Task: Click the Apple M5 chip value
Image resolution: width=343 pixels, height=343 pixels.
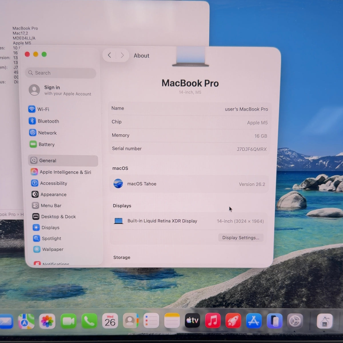Action: coord(257,123)
